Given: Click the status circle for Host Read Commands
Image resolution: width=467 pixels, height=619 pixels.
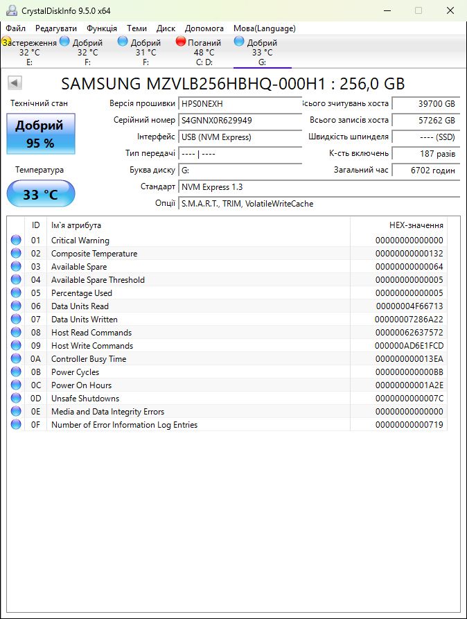Looking at the screenshot, I should click(x=16, y=332).
